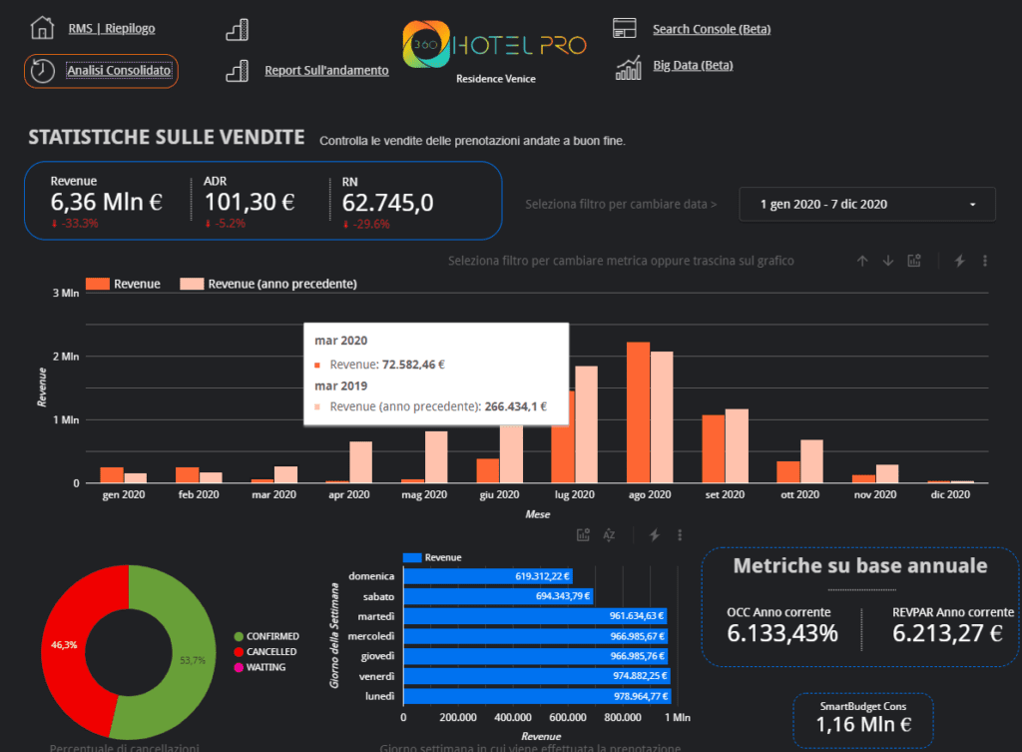Image resolution: width=1022 pixels, height=752 pixels.
Task: Click lightning bolt icon above monthly revenue chart
Action: pos(960,261)
